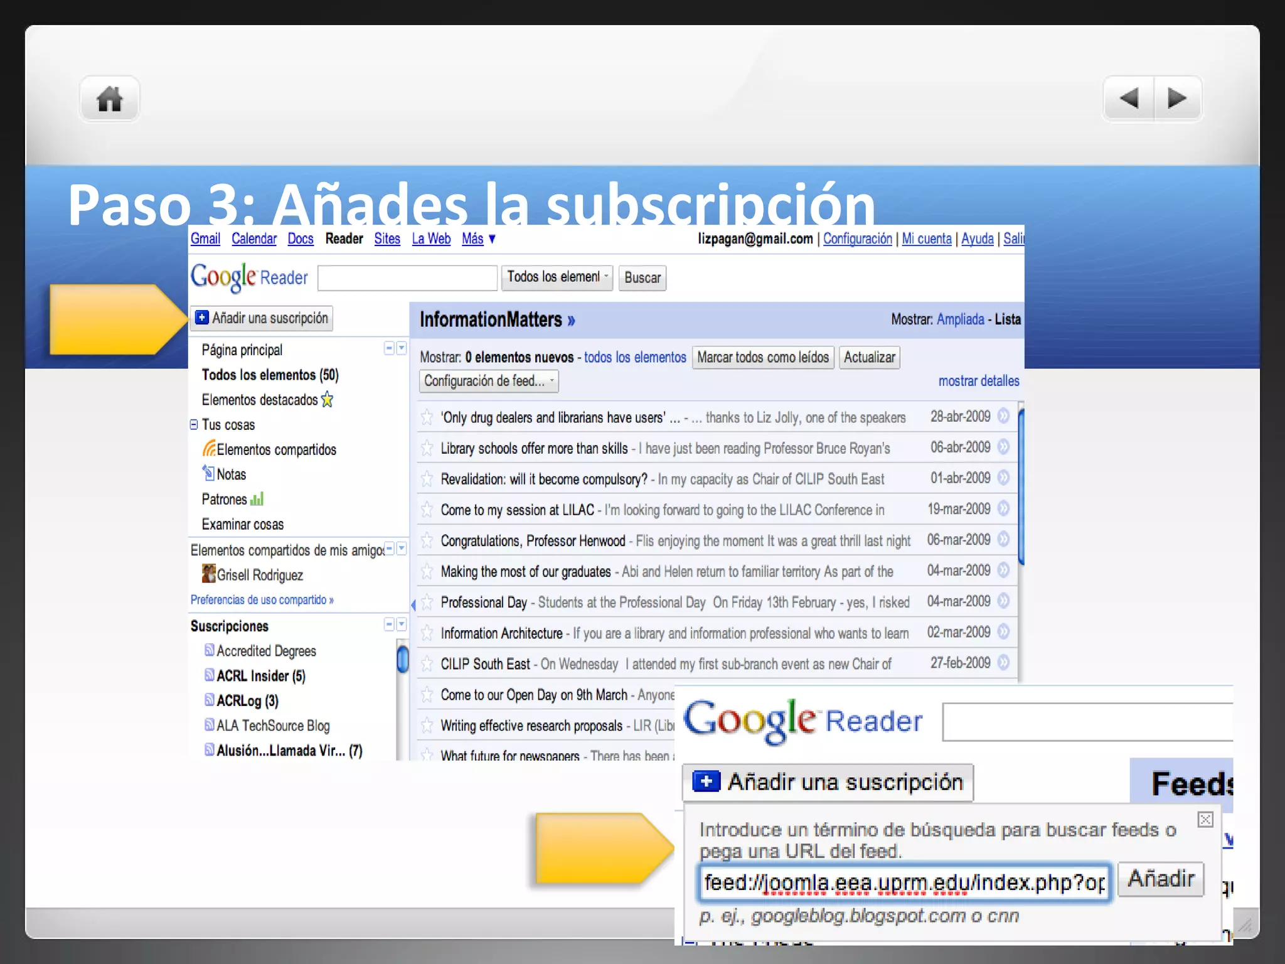Screen dimensions: 1285x964
Task: Click Añadir button in subscription popup
Action: [x=1161, y=879]
